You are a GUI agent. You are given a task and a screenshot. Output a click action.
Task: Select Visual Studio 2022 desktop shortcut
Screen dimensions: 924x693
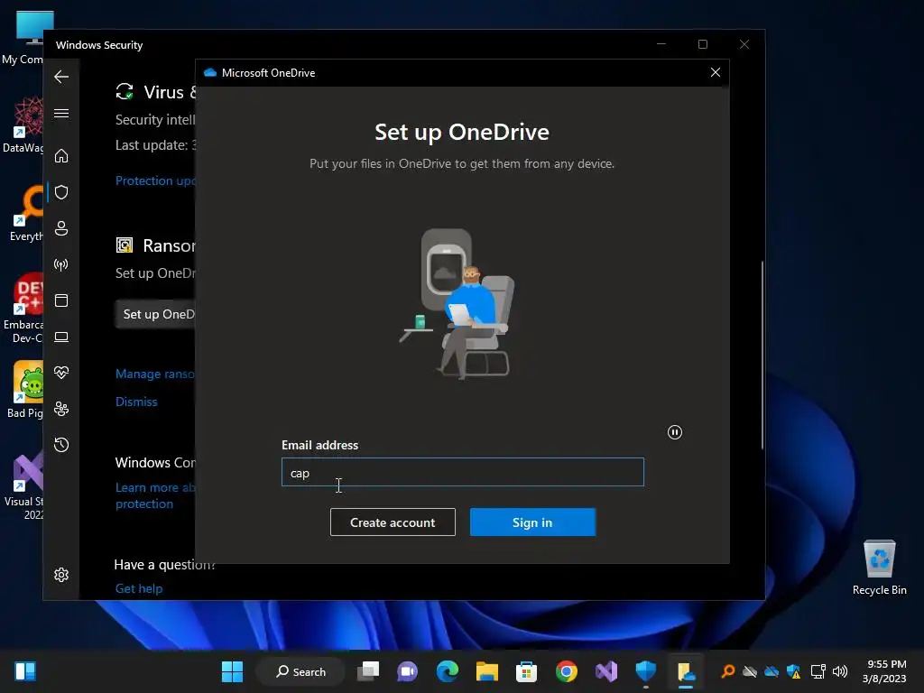click(x=23, y=486)
